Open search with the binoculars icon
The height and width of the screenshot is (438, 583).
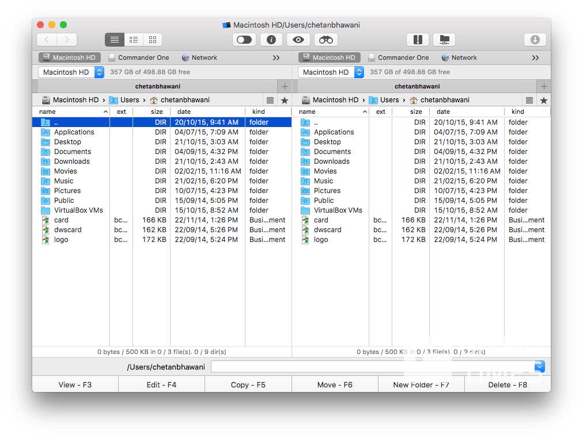point(326,40)
